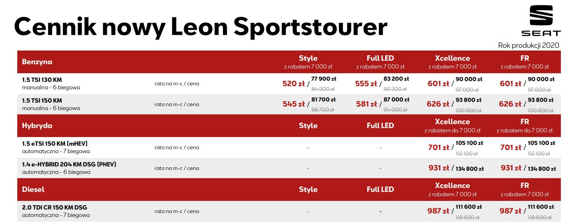The image size is (575, 224).
Task: Click the 581 zł monthly rate
Action: [366, 104]
